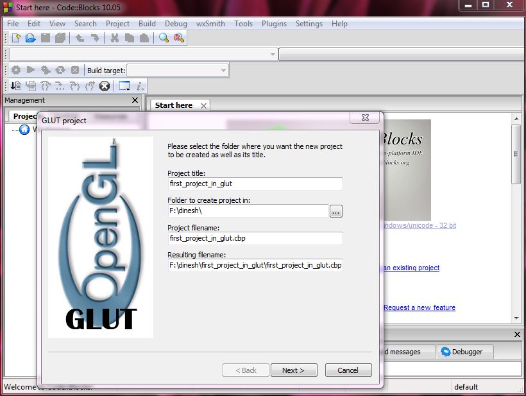The image size is (526, 396).
Task: Close the Start here tab
Action: 203,106
